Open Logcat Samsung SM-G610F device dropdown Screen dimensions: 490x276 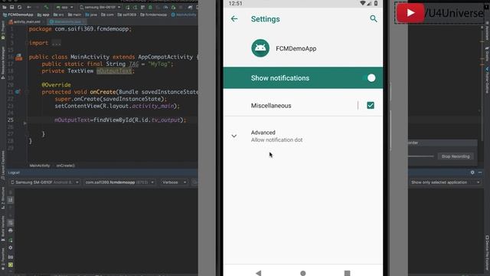click(44, 182)
